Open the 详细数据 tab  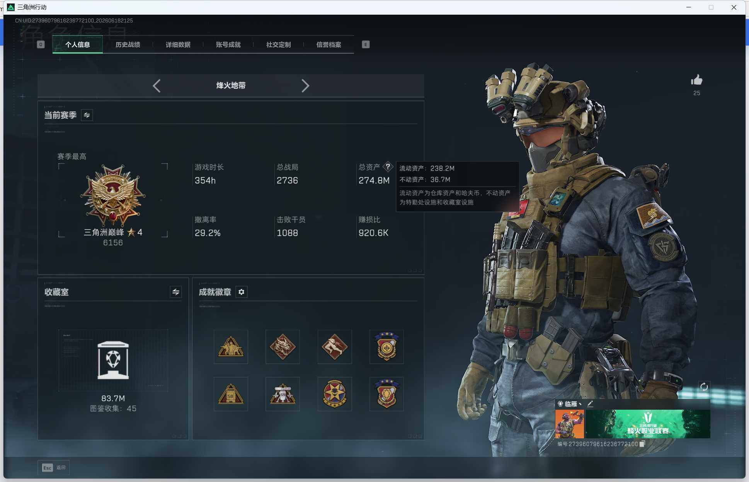pos(178,45)
